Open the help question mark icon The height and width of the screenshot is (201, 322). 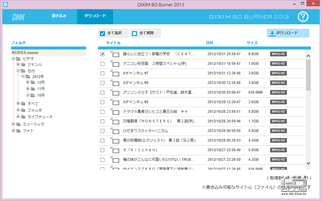point(303,16)
